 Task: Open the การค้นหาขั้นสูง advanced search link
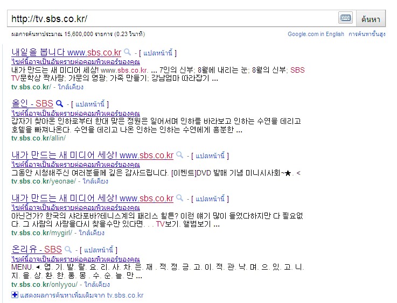pos(367,34)
